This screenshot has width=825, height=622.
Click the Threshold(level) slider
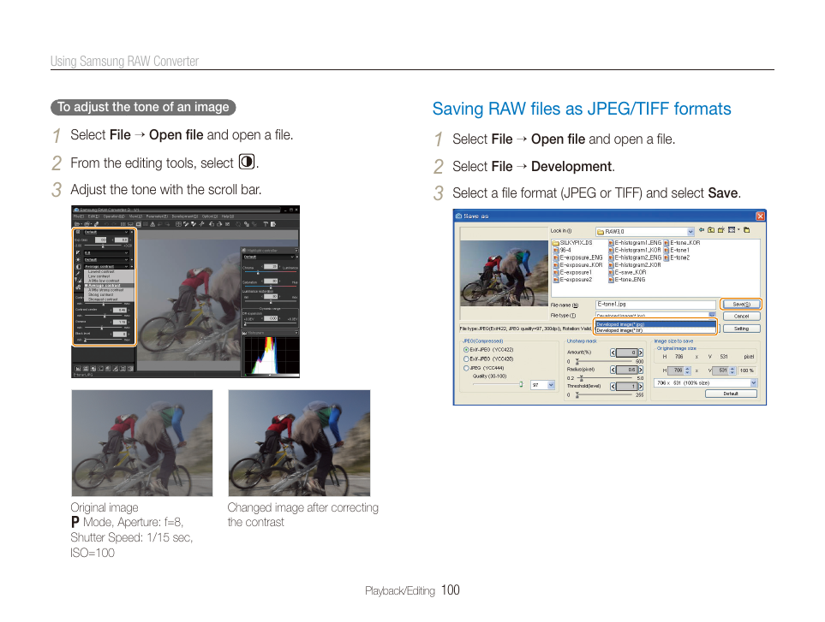pyautogui.click(x=605, y=395)
